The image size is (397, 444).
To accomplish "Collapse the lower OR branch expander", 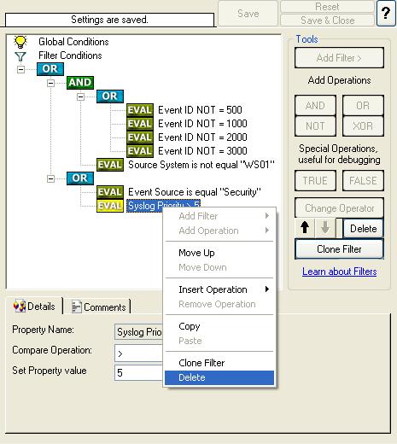I will click(x=50, y=178).
